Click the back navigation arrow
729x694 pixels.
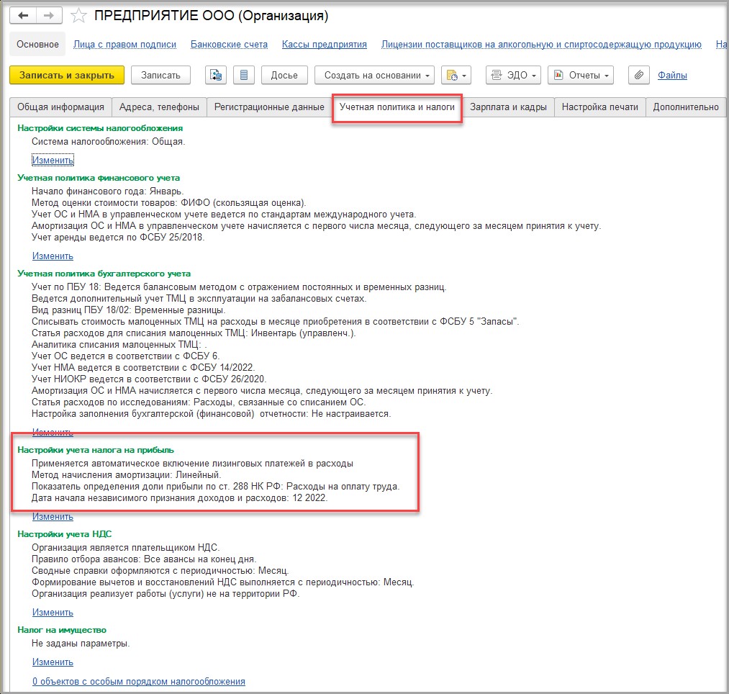[22, 15]
